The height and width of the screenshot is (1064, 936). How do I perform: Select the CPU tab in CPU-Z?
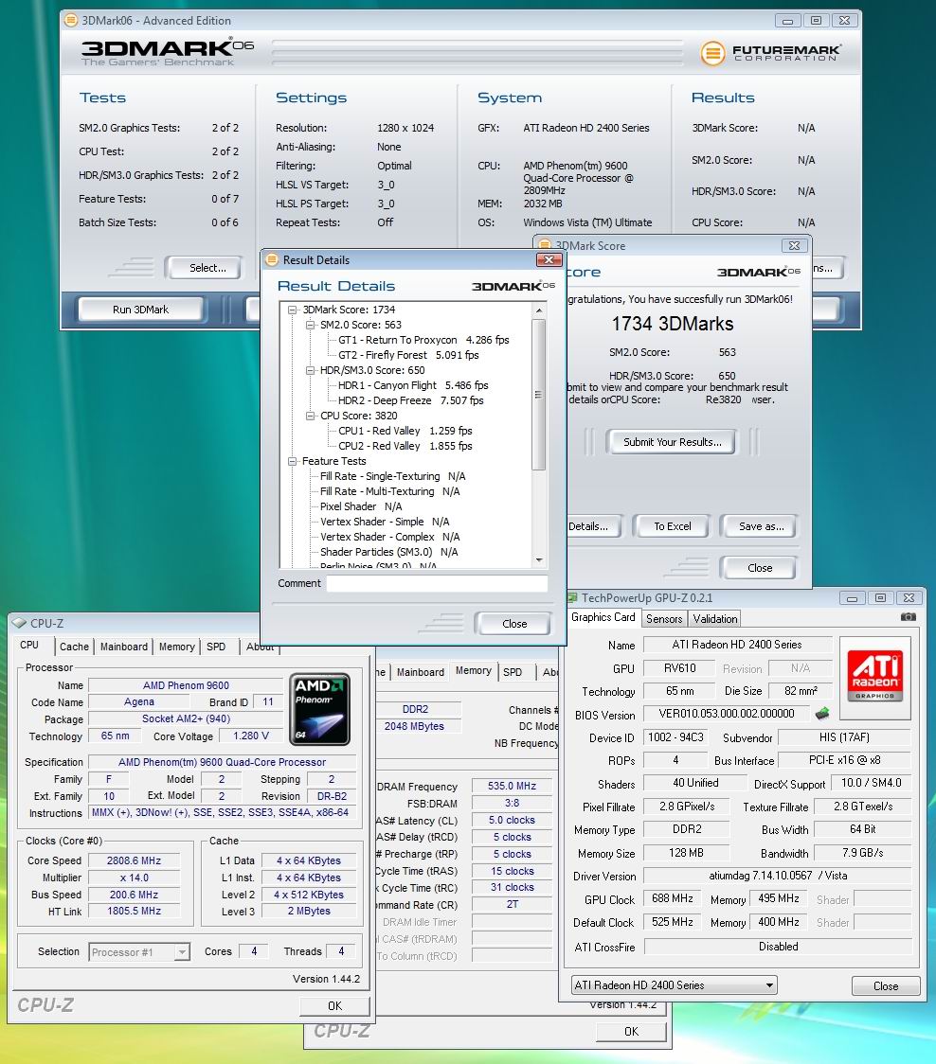coord(29,646)
